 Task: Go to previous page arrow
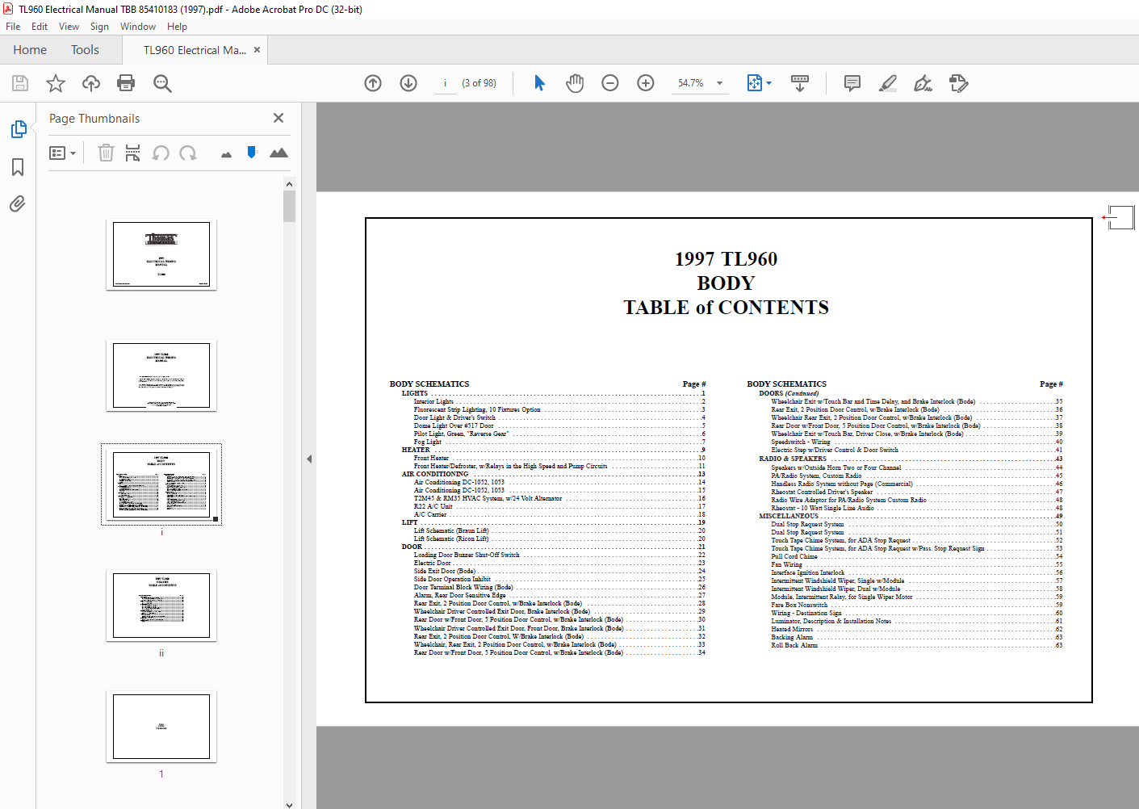pyautogui.click(x=373, y=83)
